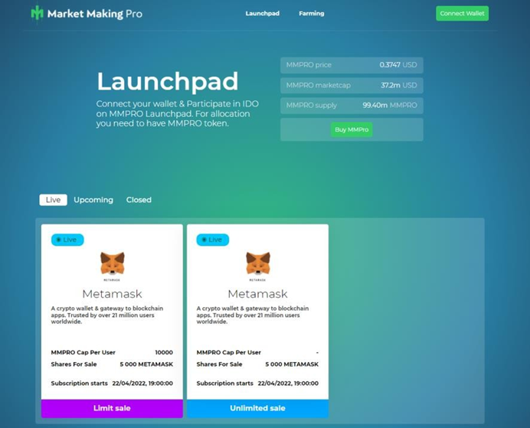Click the MMPRO supply value 99.40m MMPRO

[x=390, y=106]
